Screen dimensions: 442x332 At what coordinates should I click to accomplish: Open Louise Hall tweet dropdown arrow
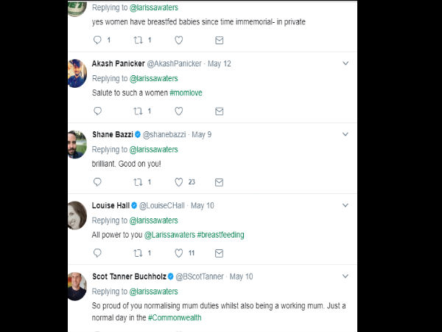tap(346, 205)
